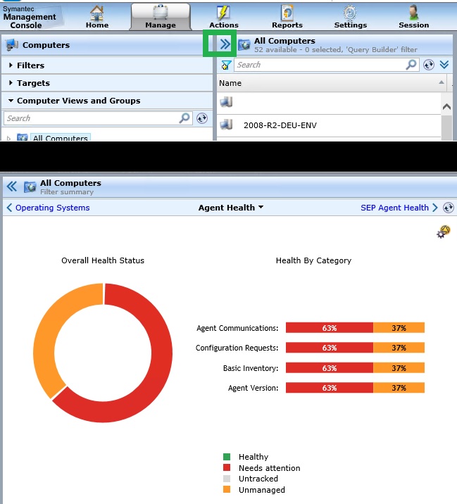Viewport: 457px width, 504px height.
Task: Click the list scrollbar up arrow
Action: [446, 106]
